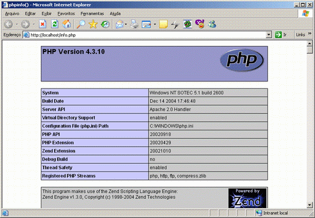The height and width of the screenshot is (218, 315).
Task: Click the Powered by Zend logo
Action: coord(248,198)
